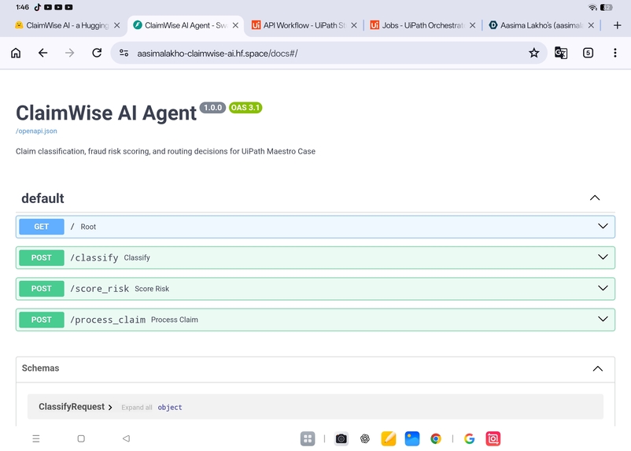This screenshot has width=631, height=451.
Task: Click the ClassifyRequest schema name
Action: click(x=72, y=407)
